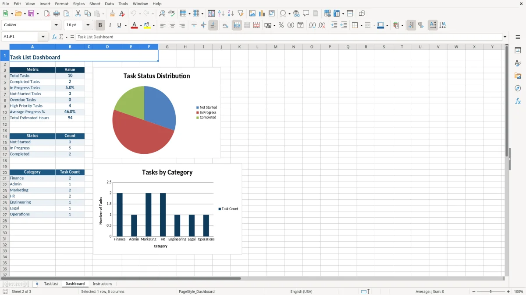The width and height of the screenshot is (526, 295).
Task: Open Sidebar Gallery icon
Action: click(x=518, y=76)
